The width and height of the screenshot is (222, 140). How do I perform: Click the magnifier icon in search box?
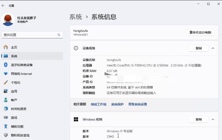pyautogui.click(x=59, y=35)
